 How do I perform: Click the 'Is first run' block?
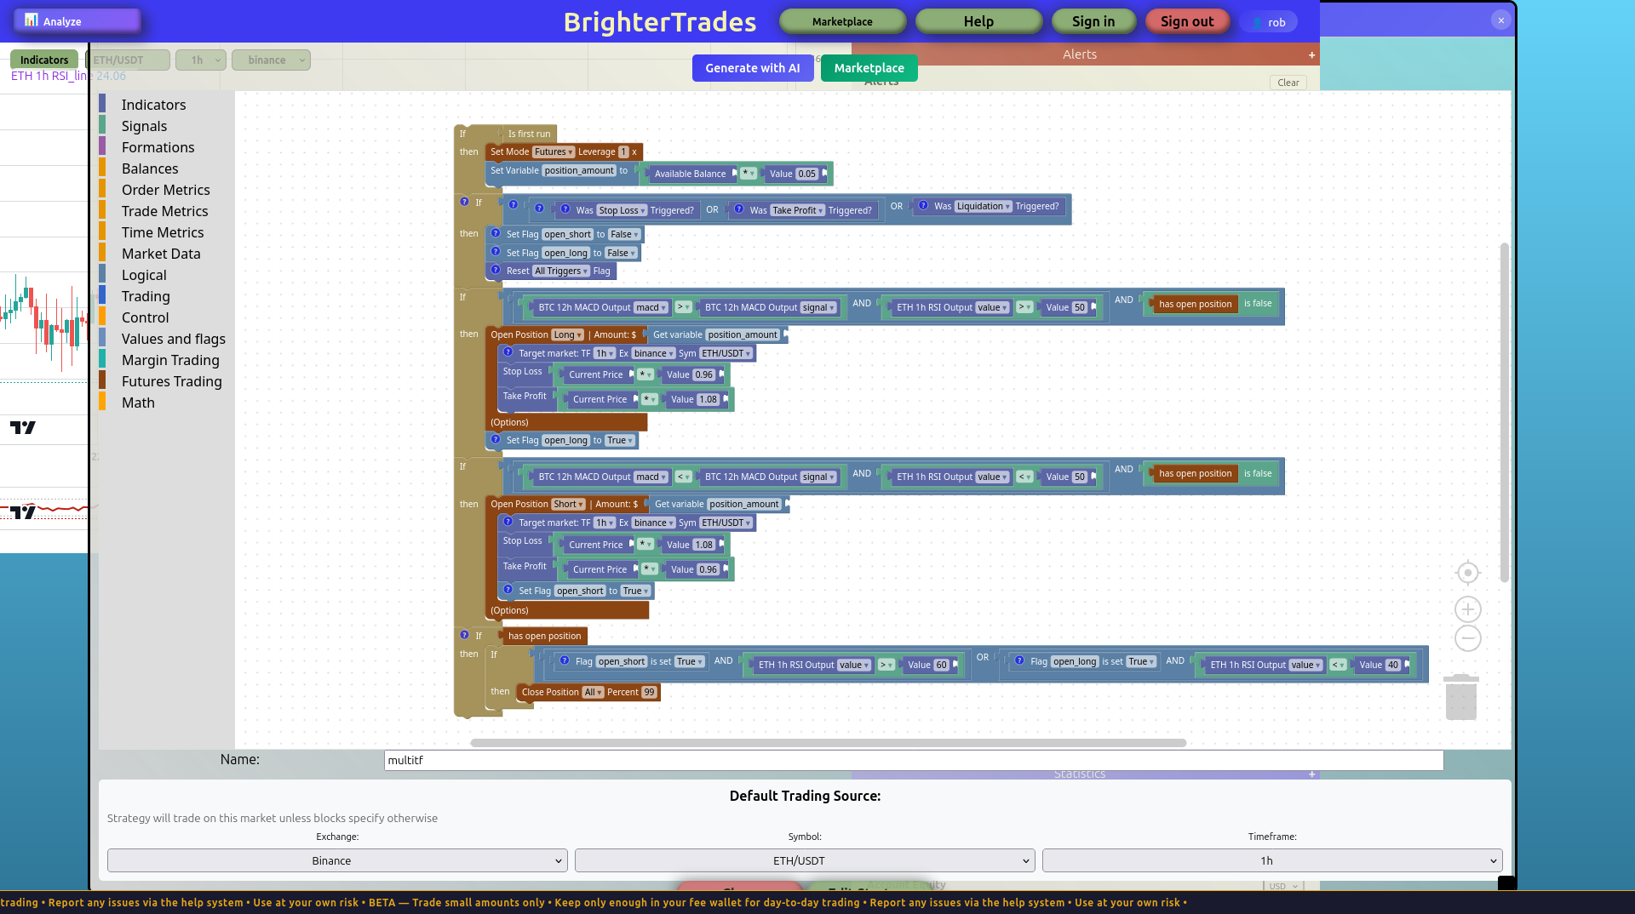pos(529,134)
